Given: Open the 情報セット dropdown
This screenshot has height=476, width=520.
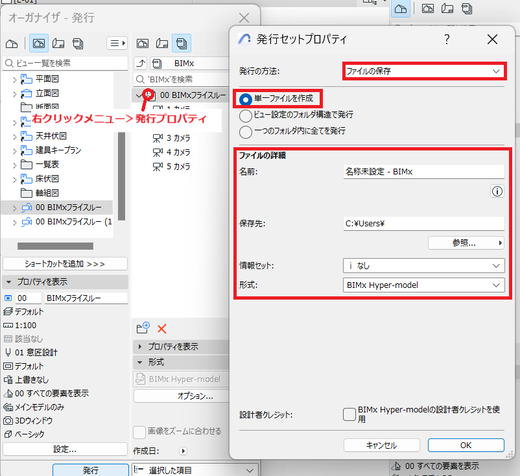Looking at the screenshot, I should click(x=424, y=266).
